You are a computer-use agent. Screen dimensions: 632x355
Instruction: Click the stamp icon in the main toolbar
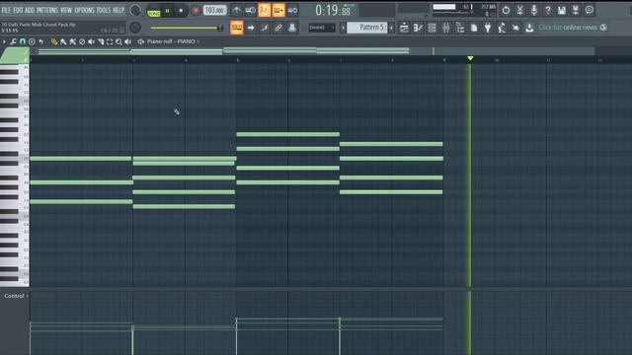(292, 28)
